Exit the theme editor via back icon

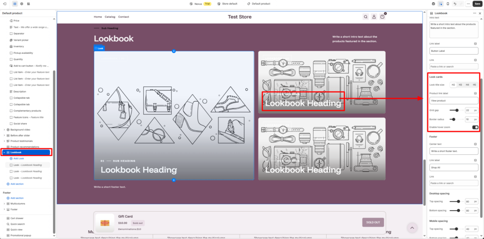click(x=4, y=4)
